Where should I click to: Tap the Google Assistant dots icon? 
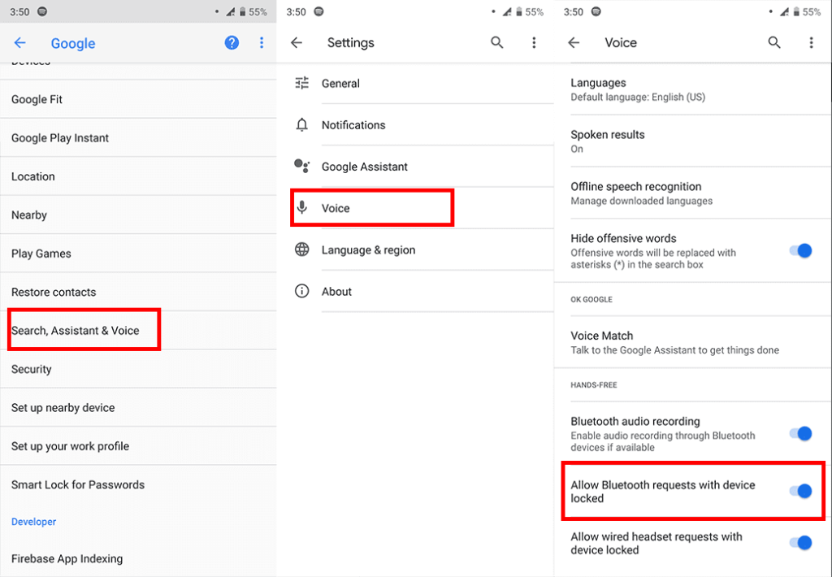(x=302, y=166)
